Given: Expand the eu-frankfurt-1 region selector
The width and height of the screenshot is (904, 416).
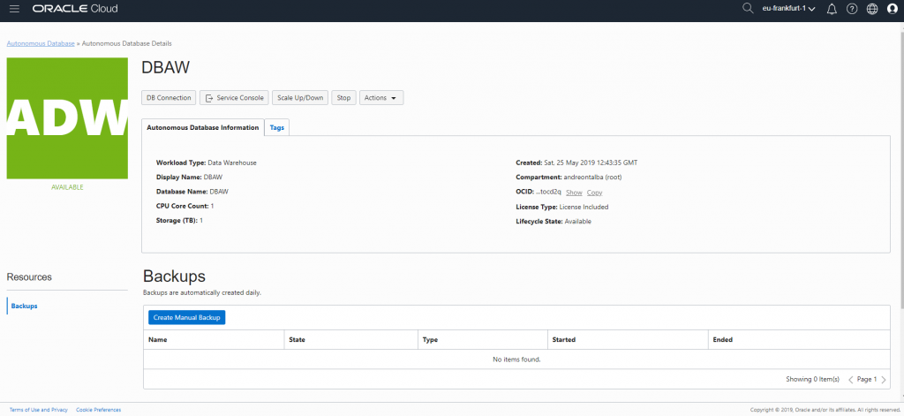Looking at the screenshot, I should (x=788, y=9).
